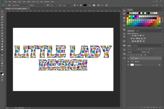Select the Horizontal Type tool
Viewport: 164px width, 109px height.
coord(2,52)
